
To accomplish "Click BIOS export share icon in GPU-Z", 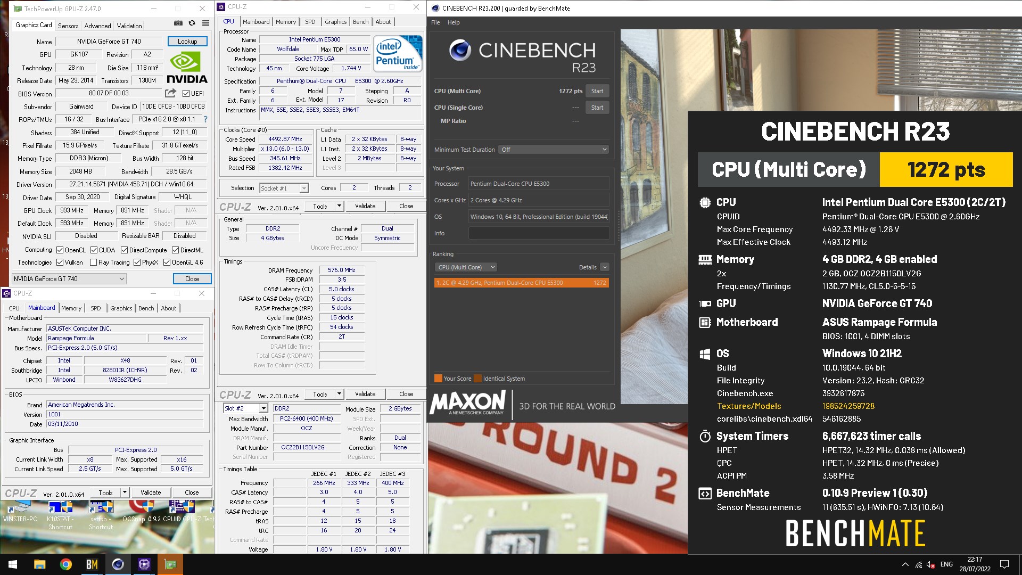I will tap(170, 93).
